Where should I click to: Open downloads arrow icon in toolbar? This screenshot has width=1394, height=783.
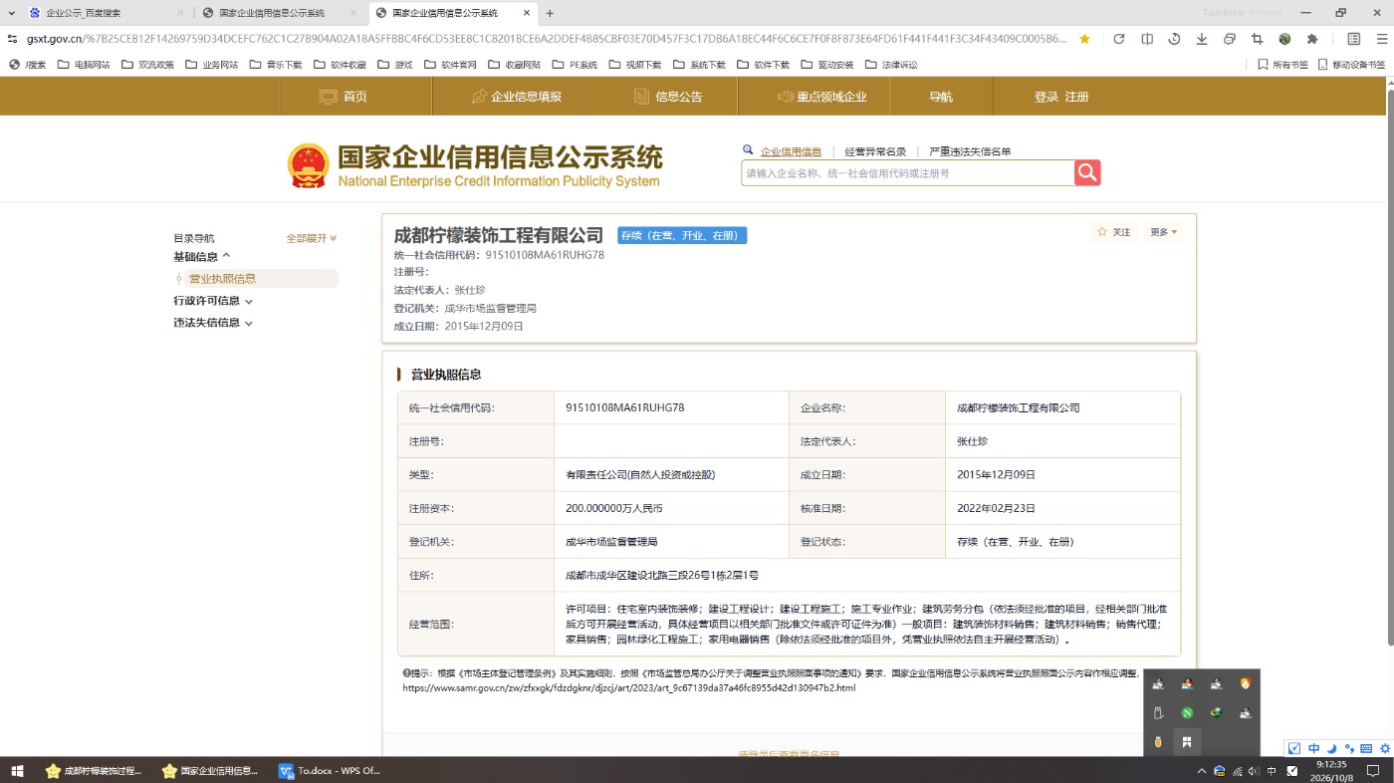1202,39
